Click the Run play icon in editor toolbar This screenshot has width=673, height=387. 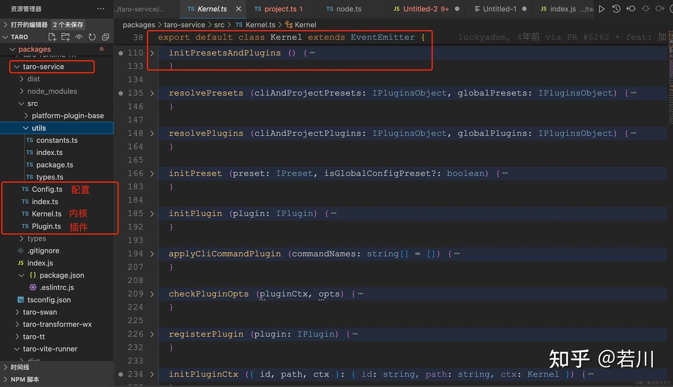point(601,9)
